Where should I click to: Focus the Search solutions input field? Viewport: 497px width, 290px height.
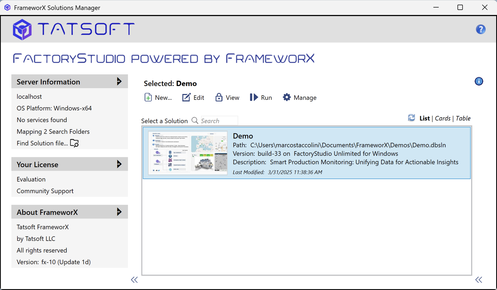coord(219,121)
